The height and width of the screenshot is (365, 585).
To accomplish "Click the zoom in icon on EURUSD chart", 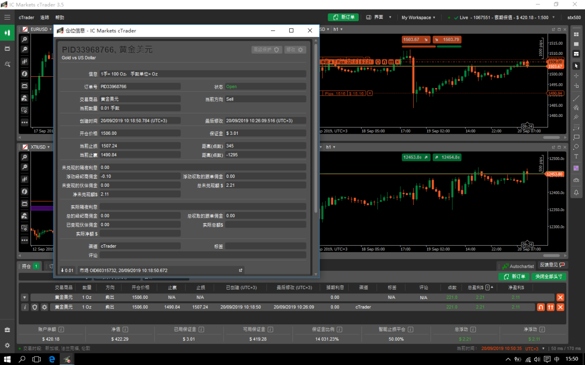I will pyautogui.click(x=25, y=40).
